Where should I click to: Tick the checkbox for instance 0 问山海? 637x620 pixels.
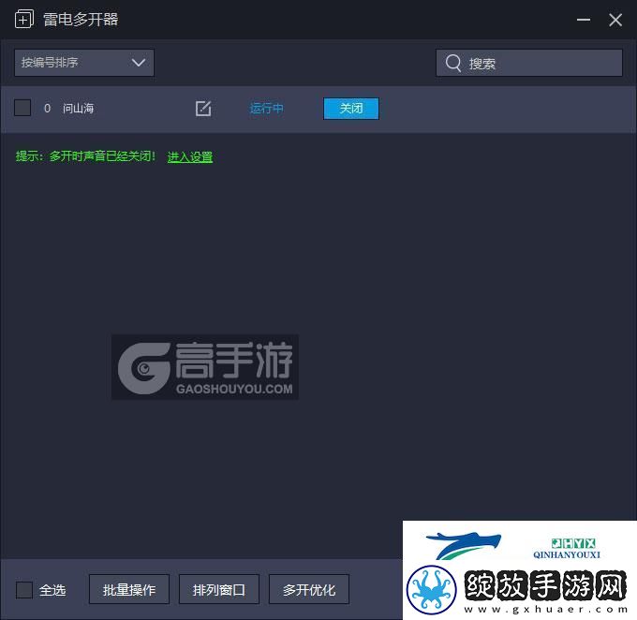tap(22, 108)
